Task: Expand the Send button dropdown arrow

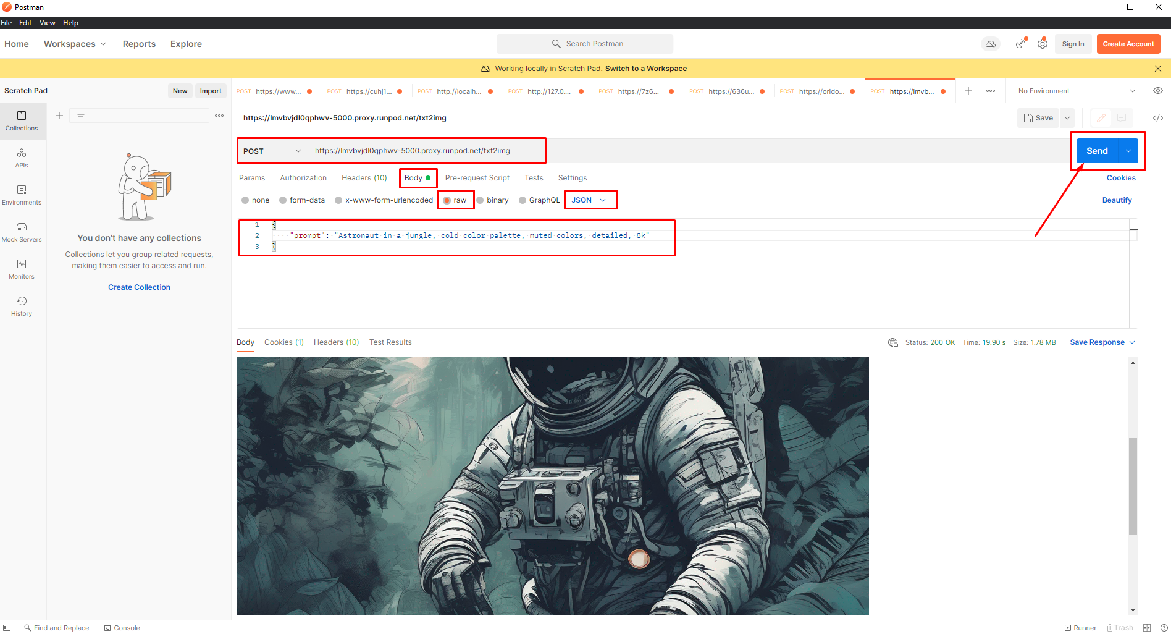Action: pyautogui.click(x=1128, y=151)
